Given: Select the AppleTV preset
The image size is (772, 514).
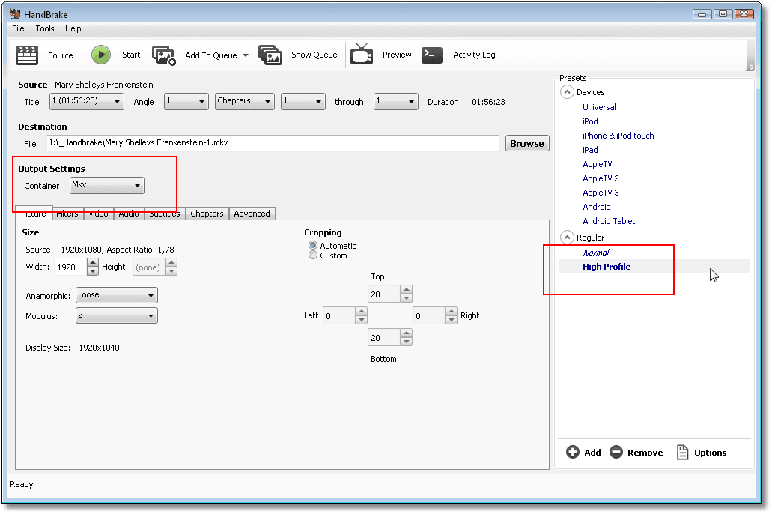Looking at the screenshot, I should (x=598, y=164).
